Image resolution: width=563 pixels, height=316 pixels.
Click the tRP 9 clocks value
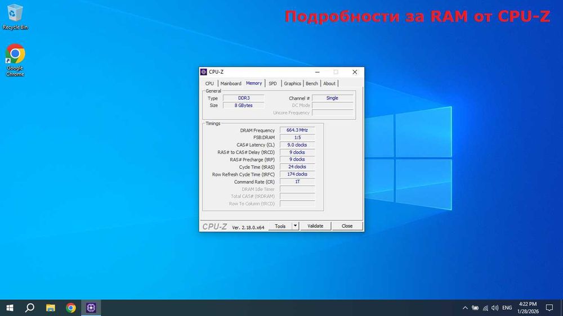(297, 159)
